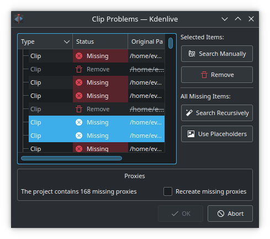Click the white missing icon in the seventh row
This screenshot has height=239, width=270.
coord(79,136)
